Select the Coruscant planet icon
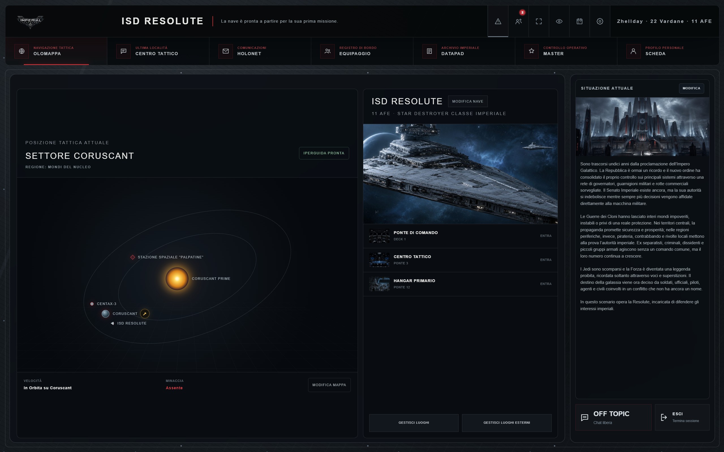This screenshot has height=452, width=724. click(105, 313)
